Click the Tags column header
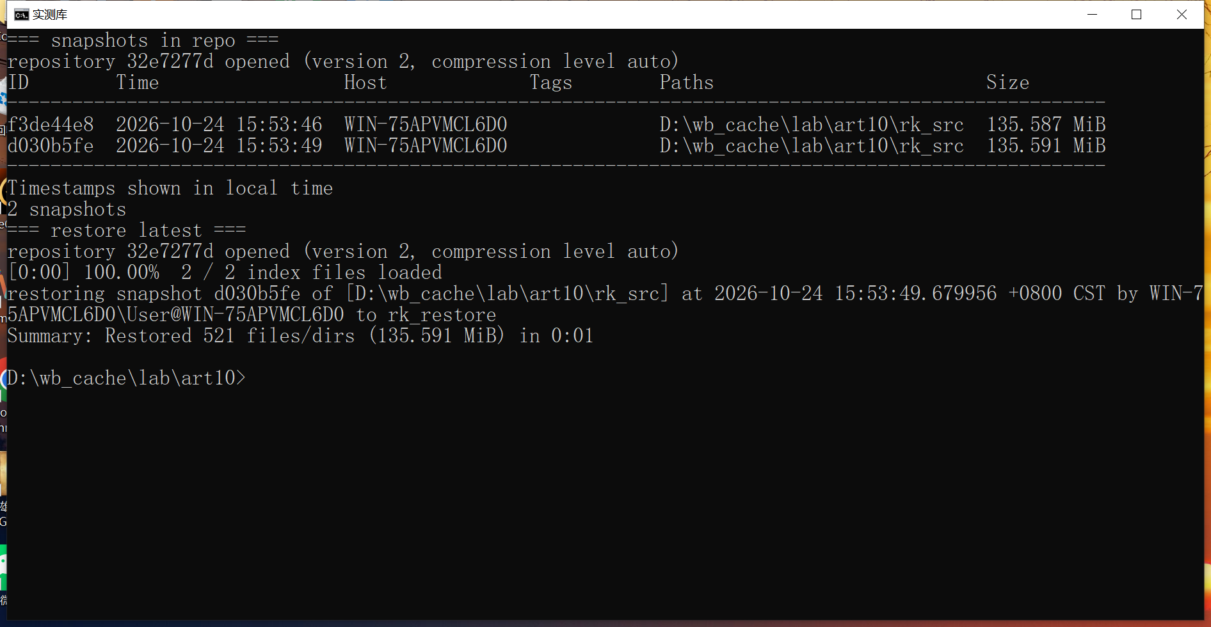 pos(550,83)
